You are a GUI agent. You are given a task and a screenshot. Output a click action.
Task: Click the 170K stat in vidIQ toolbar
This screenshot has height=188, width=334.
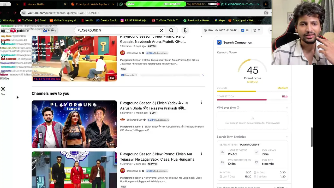(x=208, y=30)
